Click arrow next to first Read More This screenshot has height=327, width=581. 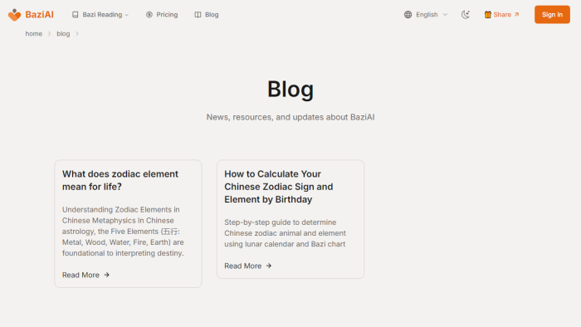click(107, 275)
